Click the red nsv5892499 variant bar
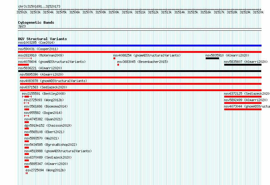 tap(243, 103)
